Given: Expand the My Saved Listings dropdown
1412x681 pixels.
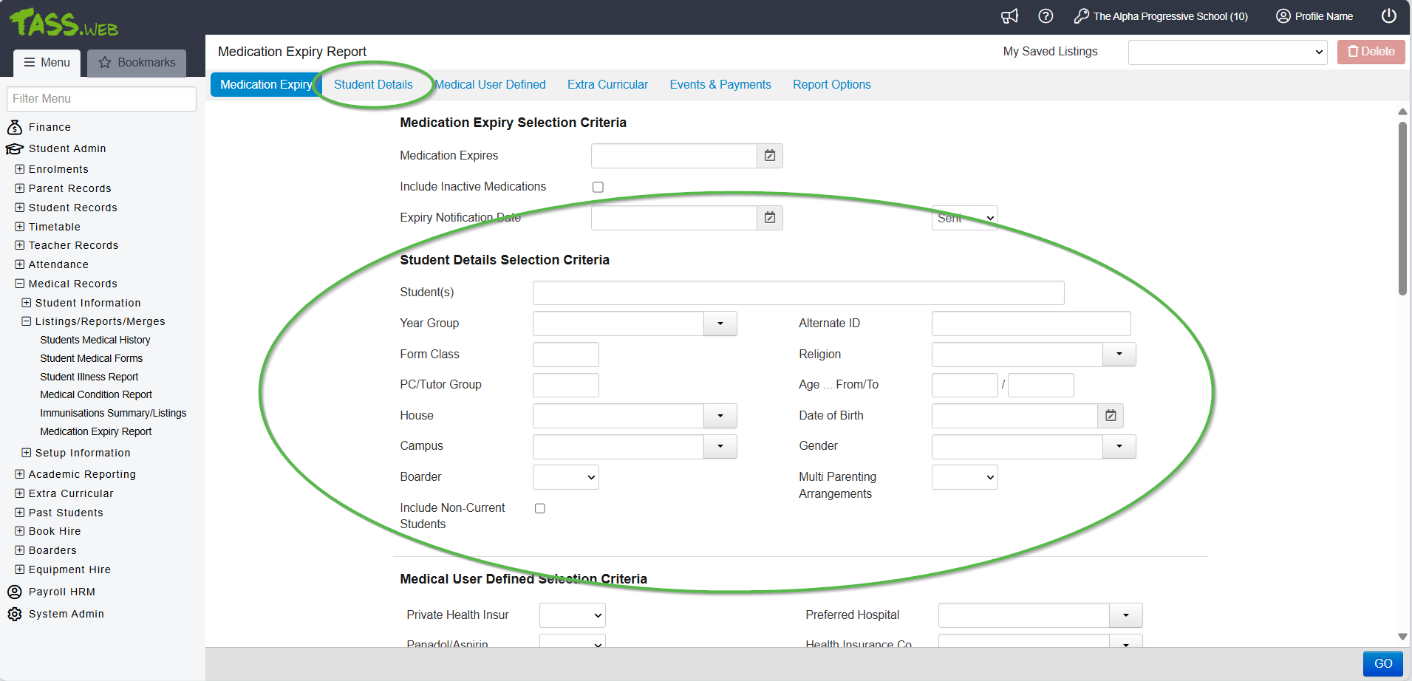Looking at the screenshot, I should (1227, 52).
